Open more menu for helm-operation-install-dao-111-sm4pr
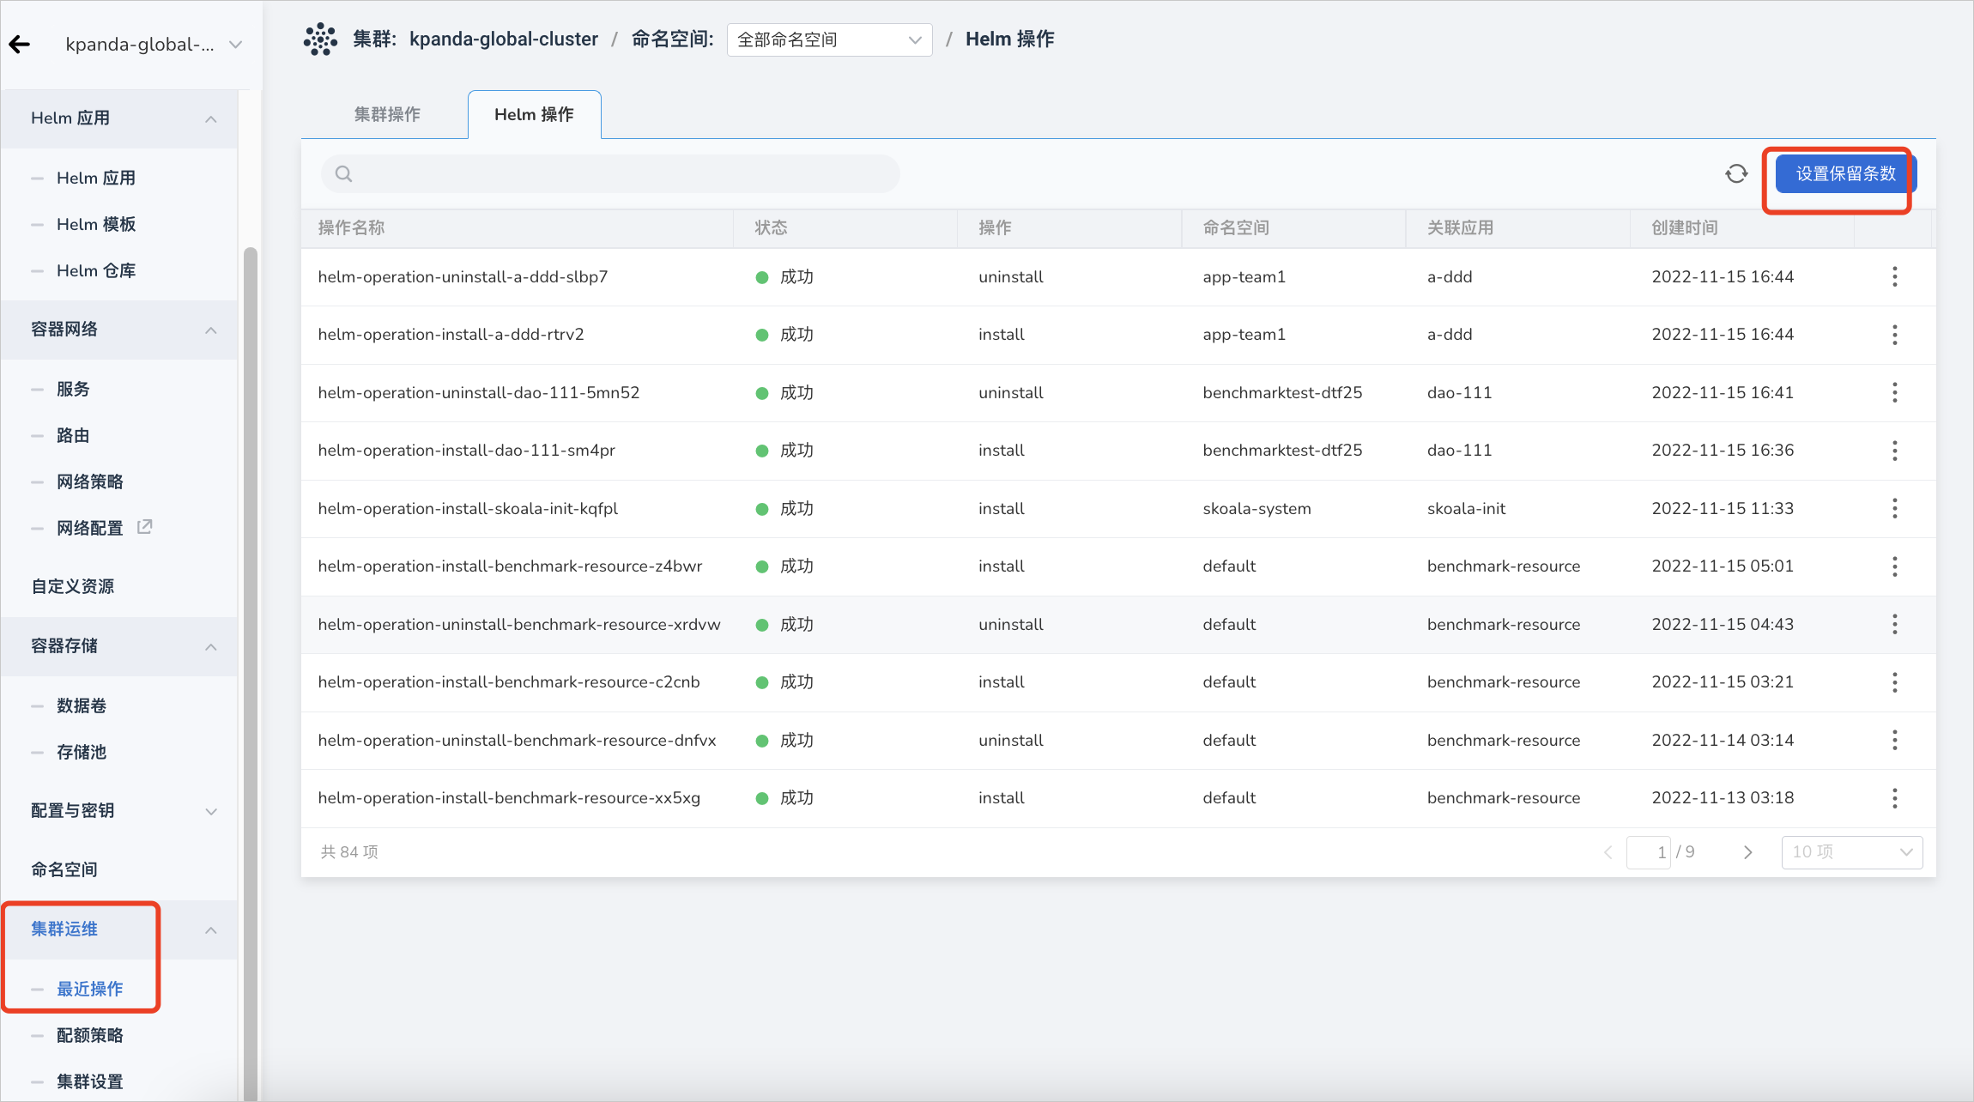1974x1102 pixels. coord(1895,451)
